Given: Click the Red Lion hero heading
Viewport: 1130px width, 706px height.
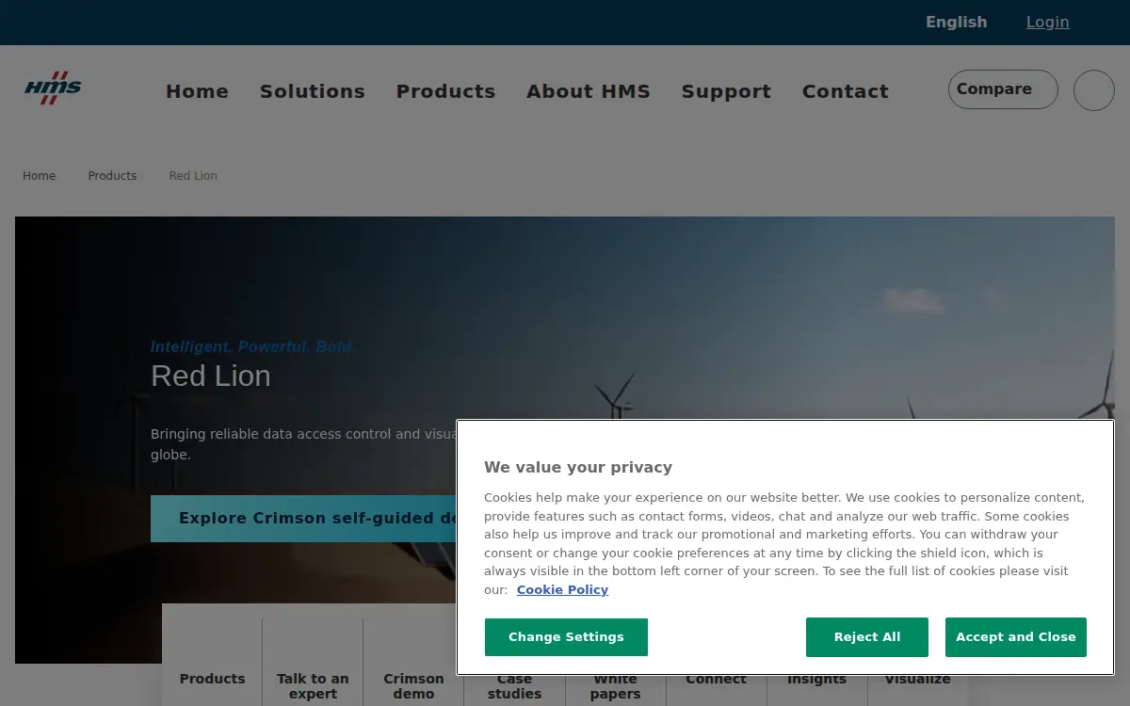Looking at the screenshot, I should point(211,376).
